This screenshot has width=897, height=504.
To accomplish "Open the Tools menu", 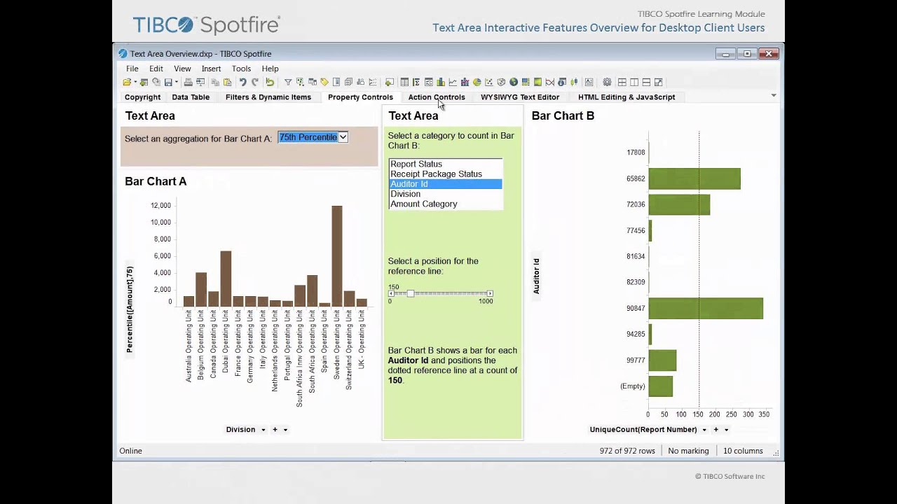I will click(241, 69).
